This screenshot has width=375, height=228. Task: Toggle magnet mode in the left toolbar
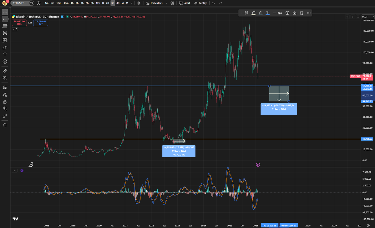point(5,88)
